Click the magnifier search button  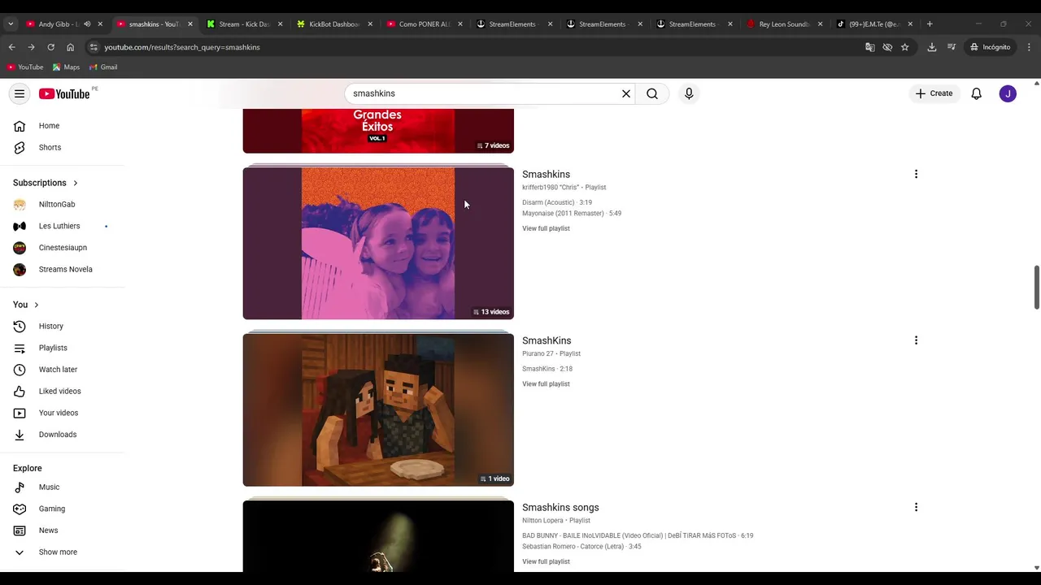pyautogui.click(x=652, y=93)
